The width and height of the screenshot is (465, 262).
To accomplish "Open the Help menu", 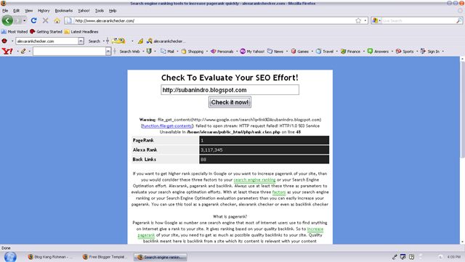I will pos(113,11).
